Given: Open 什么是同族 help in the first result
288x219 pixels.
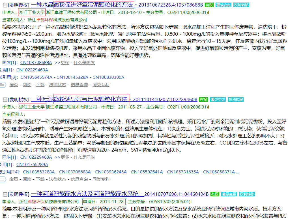Looking at the screenshot, I should (84, 63).
